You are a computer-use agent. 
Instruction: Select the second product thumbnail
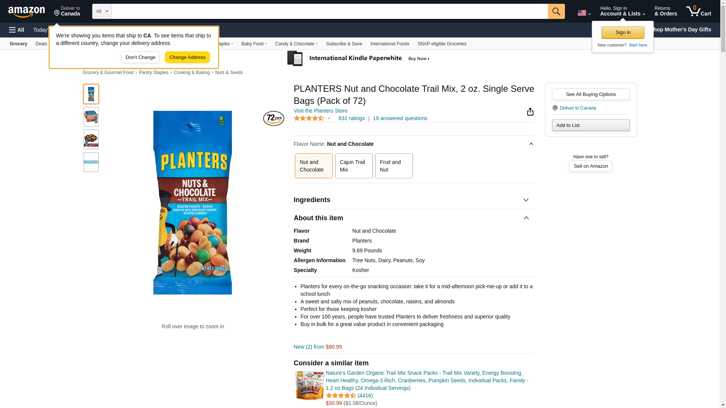click(91, 117)
